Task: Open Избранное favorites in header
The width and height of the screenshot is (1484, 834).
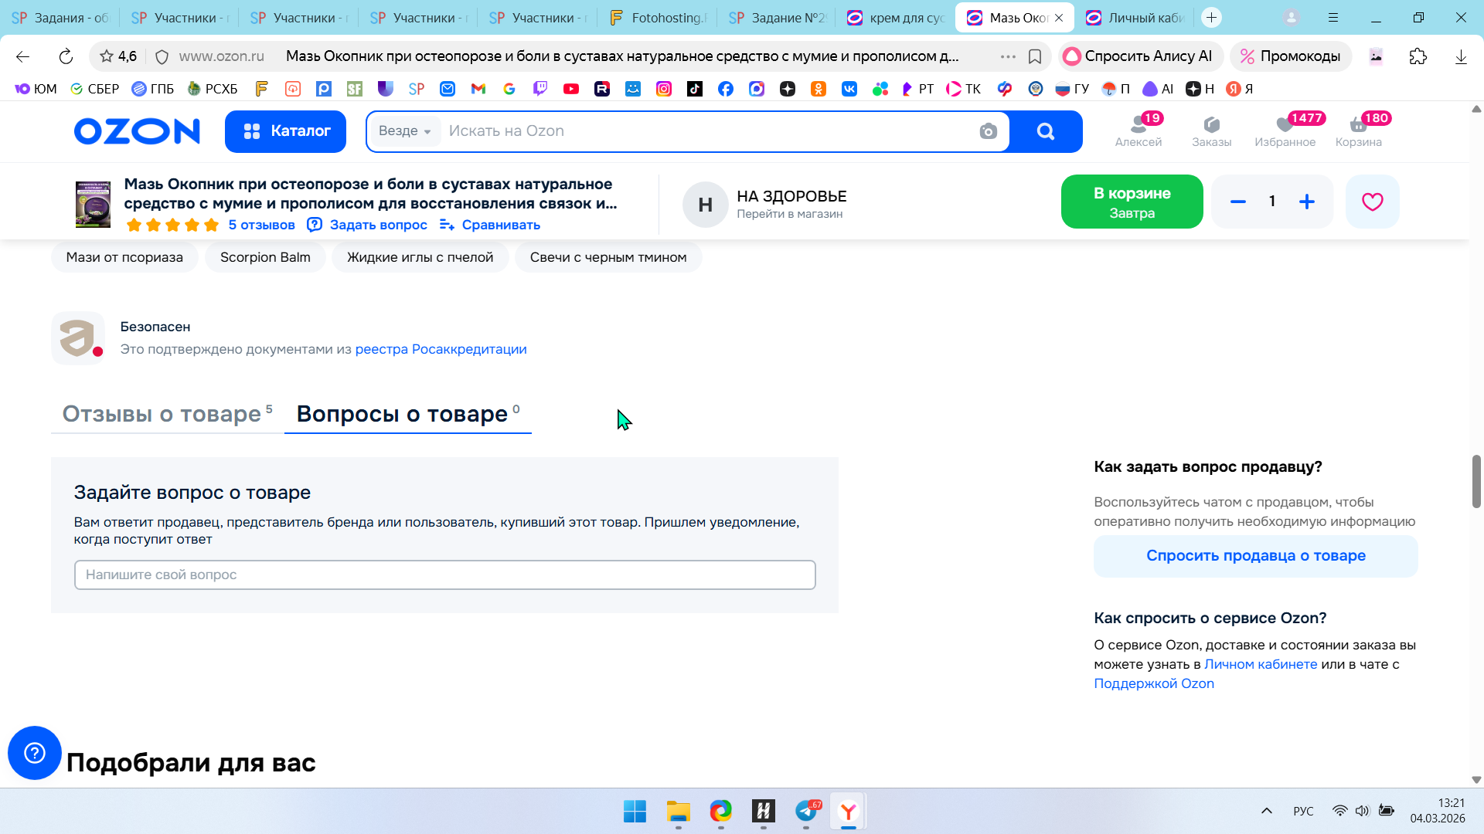Action: point(1285,131)
